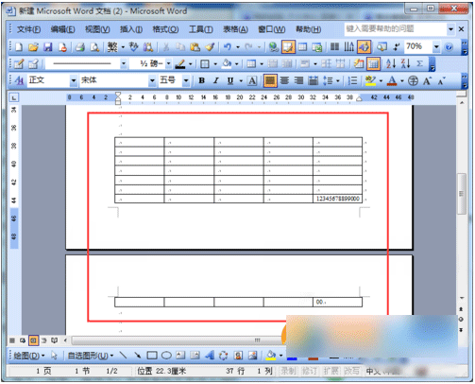Draw a rectangle shape
Image resolution: width=475 pixels, height=384 pixels.
point(152,356)
